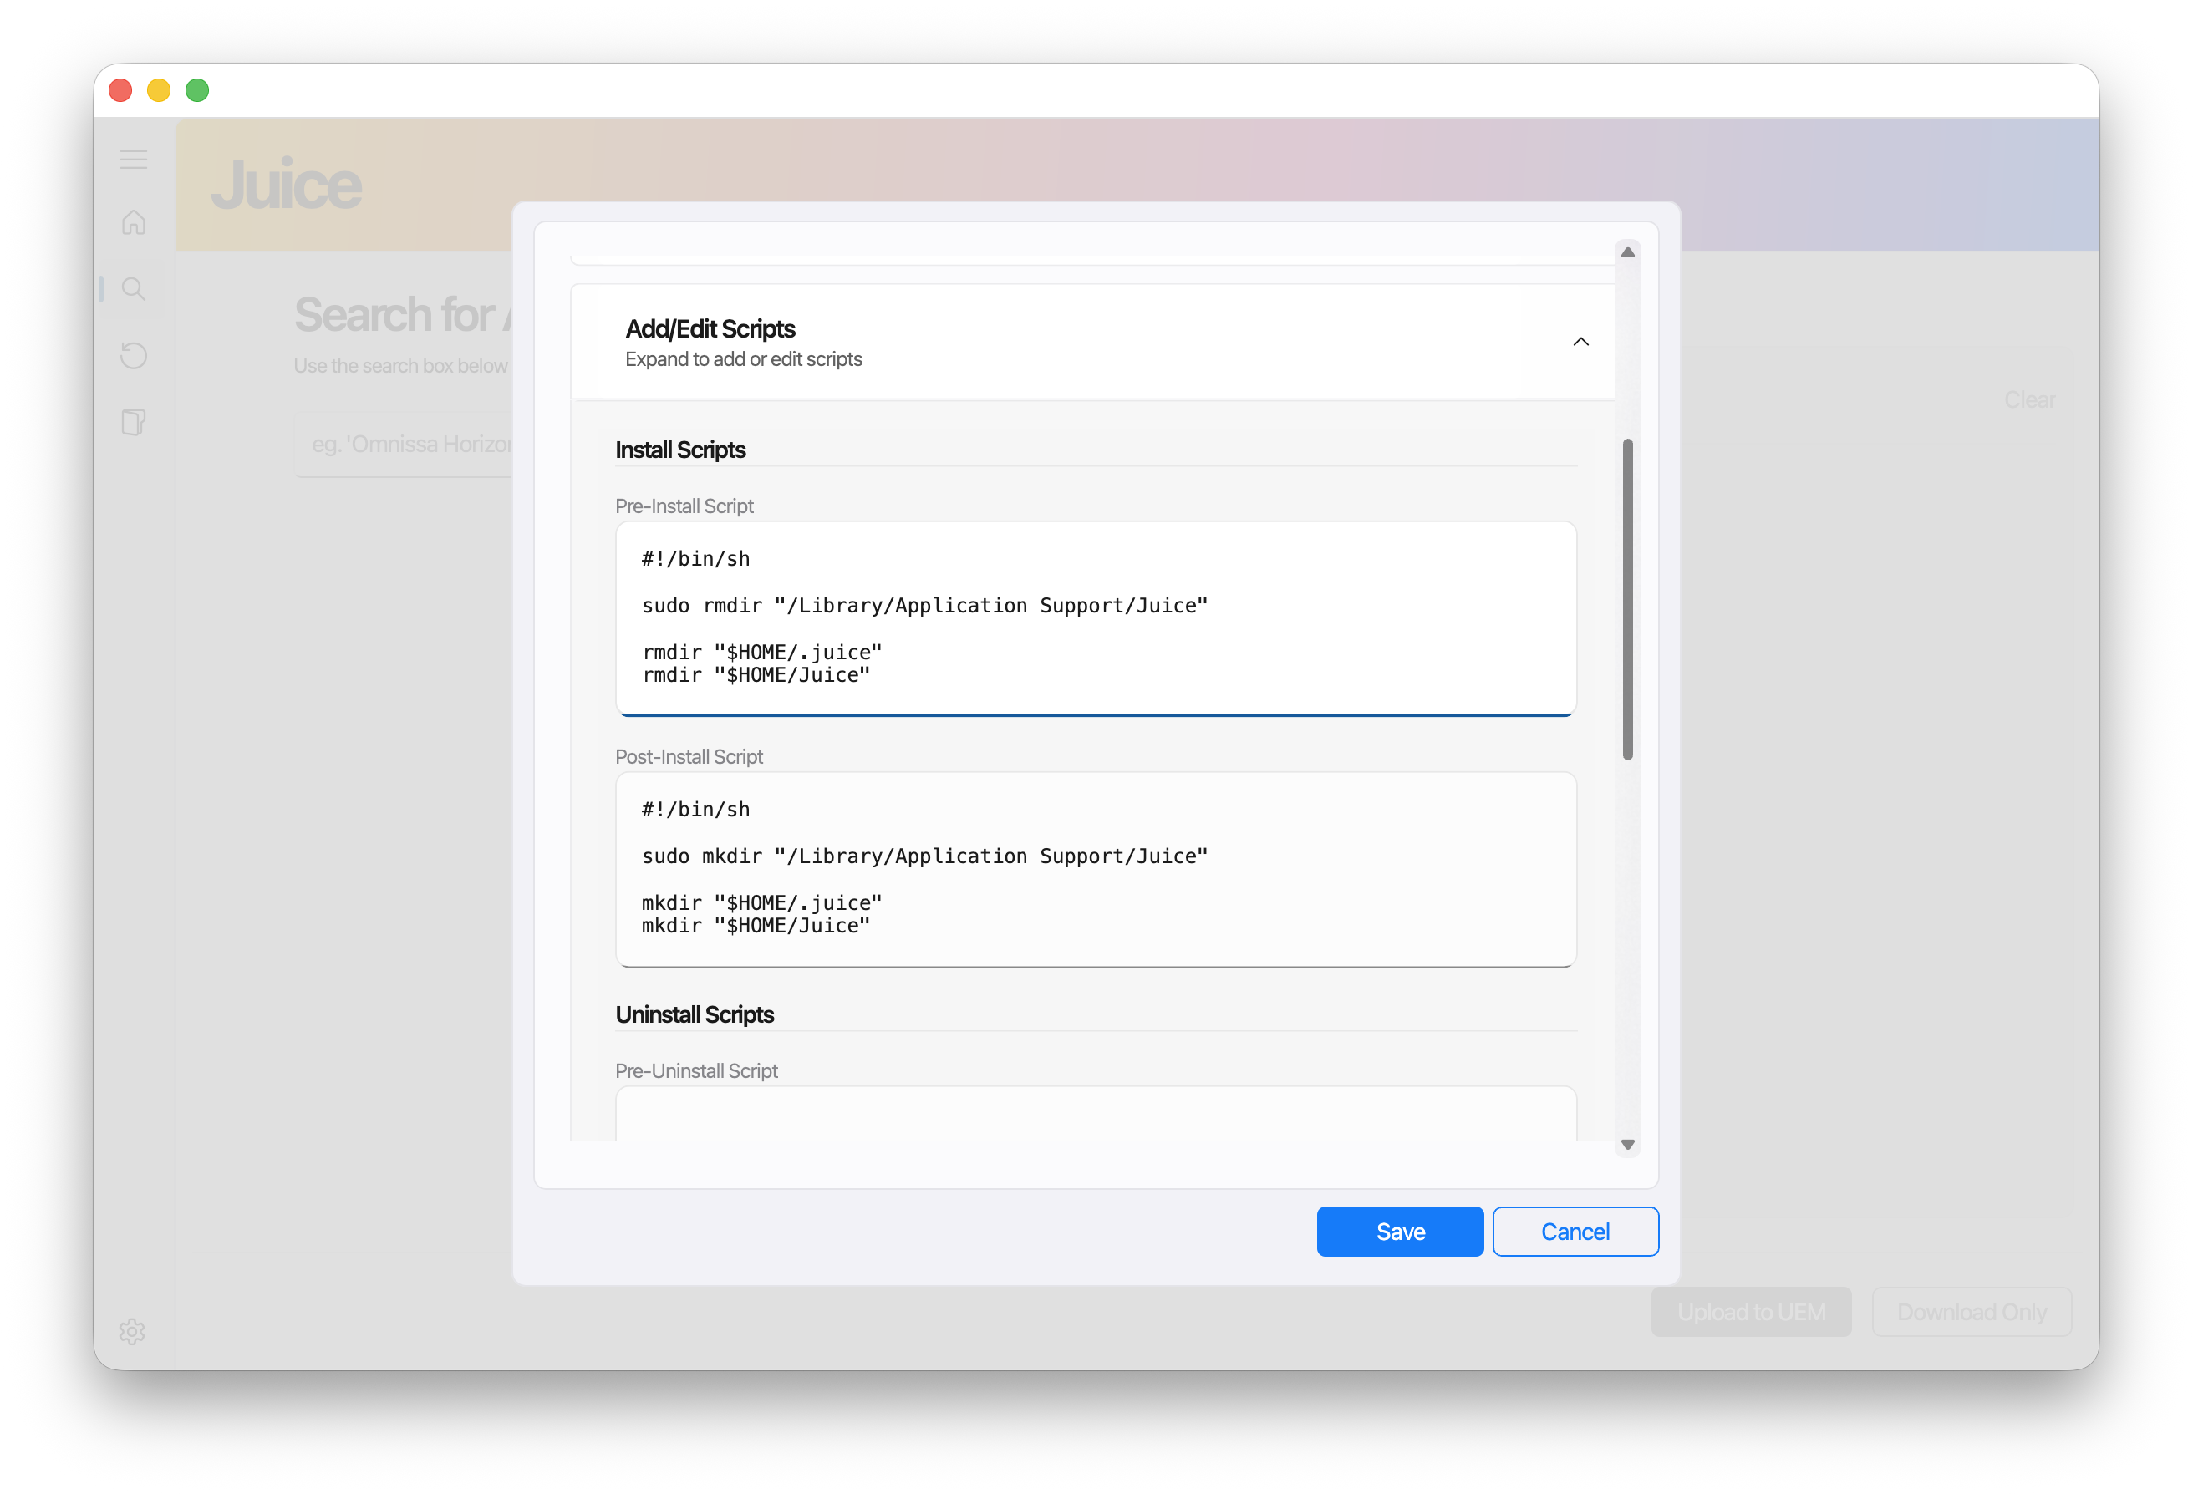Collapse the Add/Edit Scripts section chevron
The image size is (2193, 1494).
[1580, 342]
